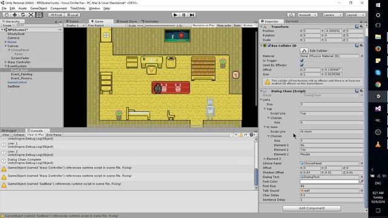This screenshot has height=218, width=388.
Task: Open Visual Studio from taskbar
Action: pyautogui.click(x=378, y=108)
